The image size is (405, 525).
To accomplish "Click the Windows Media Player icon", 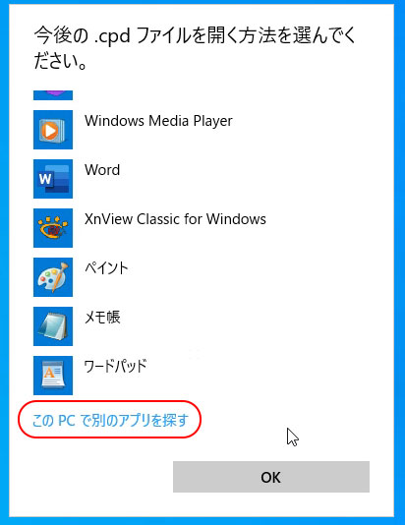I will coord(53,130).
